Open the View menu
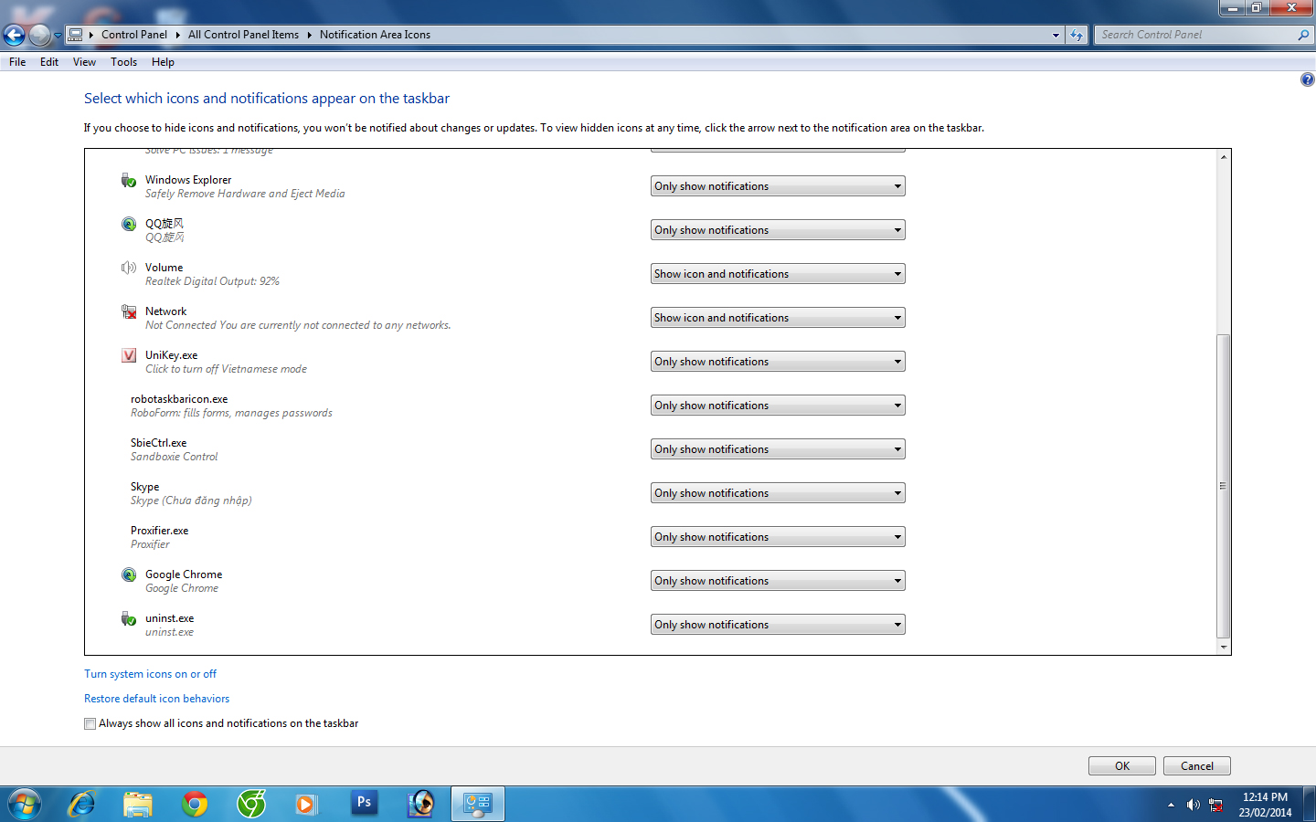 tap(84, 62)
